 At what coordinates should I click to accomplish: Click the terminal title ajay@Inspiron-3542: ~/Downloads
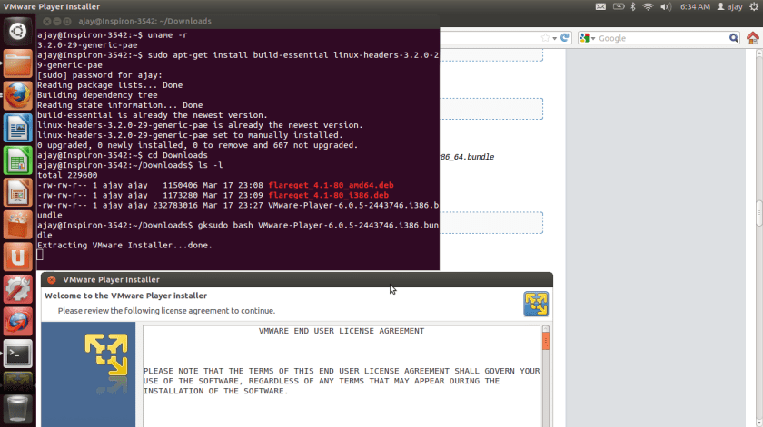point(145,22)
